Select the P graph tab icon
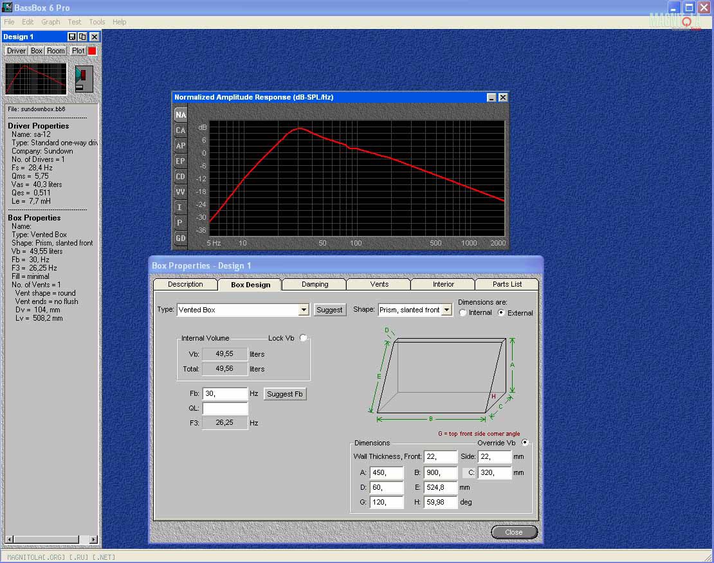Viewport: 714px width, 563px height. (180, 222)
